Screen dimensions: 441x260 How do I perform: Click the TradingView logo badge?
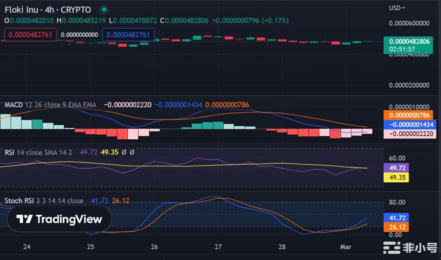point(60,219)
